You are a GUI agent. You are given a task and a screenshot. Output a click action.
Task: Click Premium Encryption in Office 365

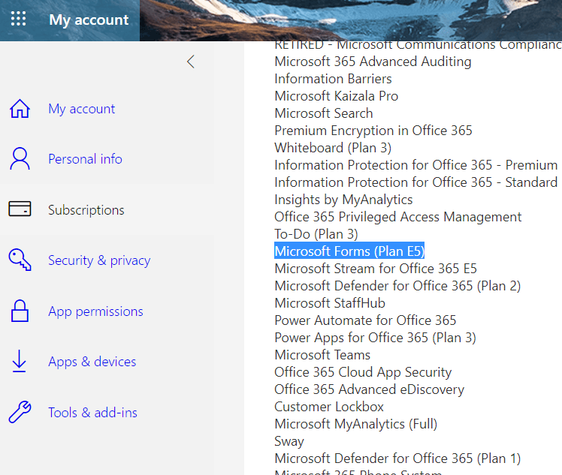tap(373, 131)
